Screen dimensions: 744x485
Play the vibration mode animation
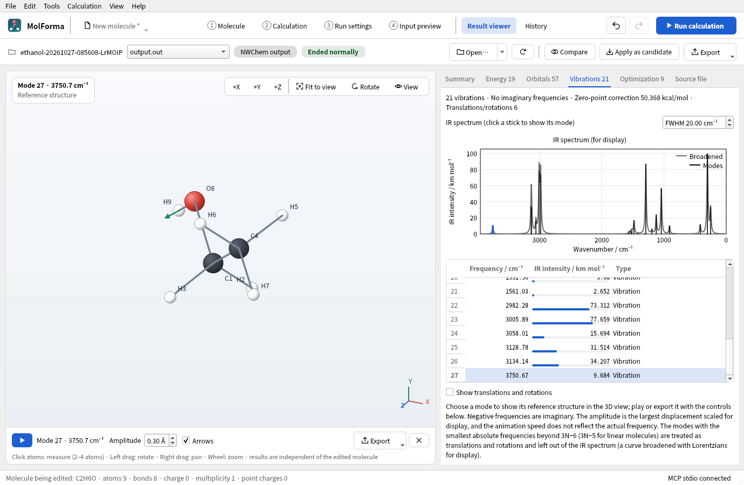click(22, 440)
